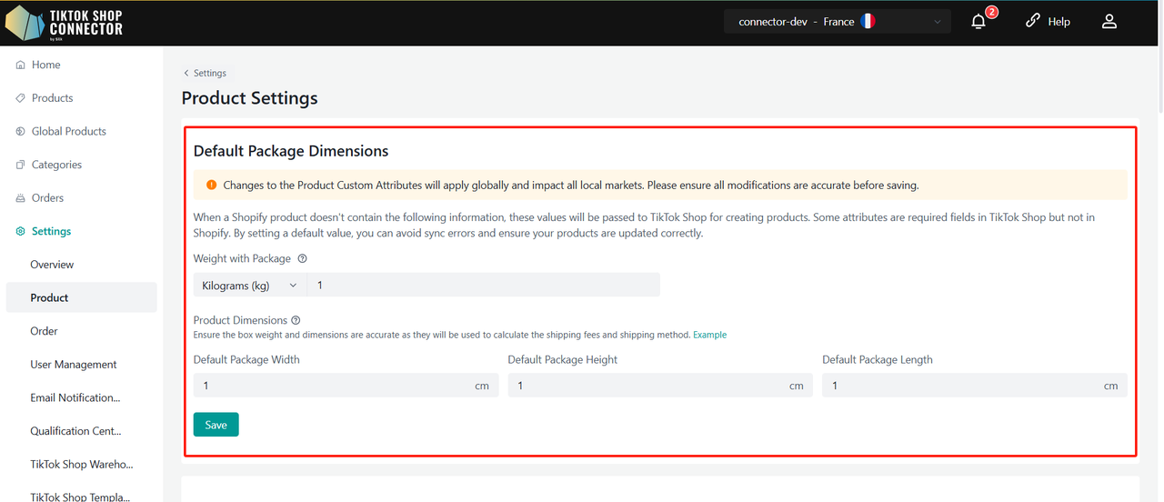Open the user profile icon

pyautogui.click(x=1109, y=22)
